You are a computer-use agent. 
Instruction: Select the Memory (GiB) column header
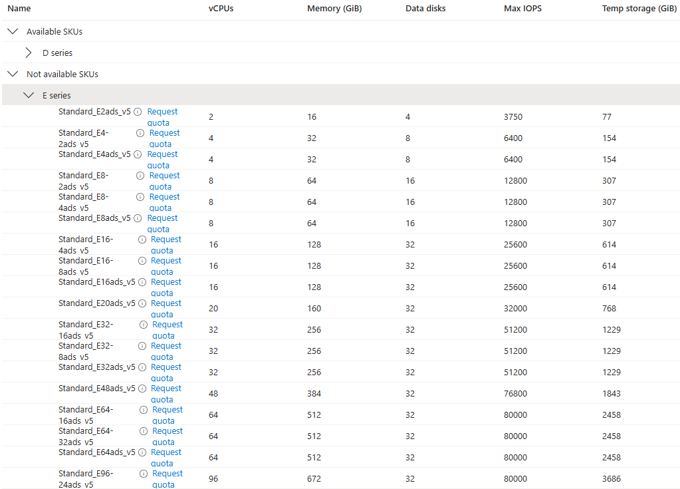(334, 8)
